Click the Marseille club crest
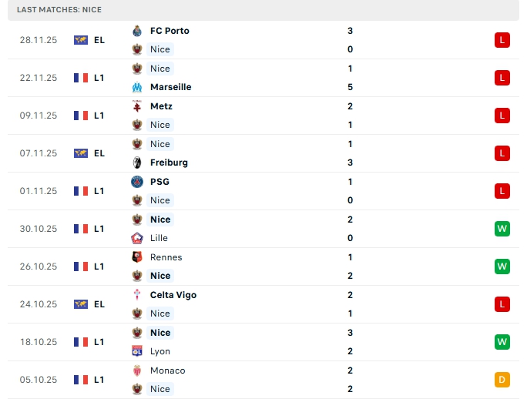Image resolution: width=527 pixels, height=399 pixels. click(137, 87)
